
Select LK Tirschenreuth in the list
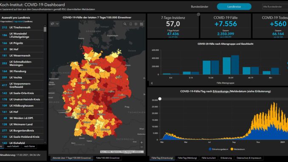pos(22,27)
